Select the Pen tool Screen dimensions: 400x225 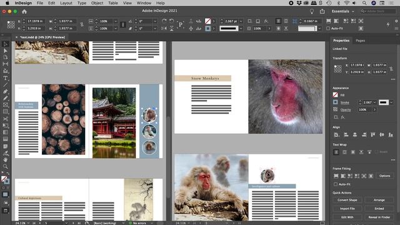click(x=6, y=91)
